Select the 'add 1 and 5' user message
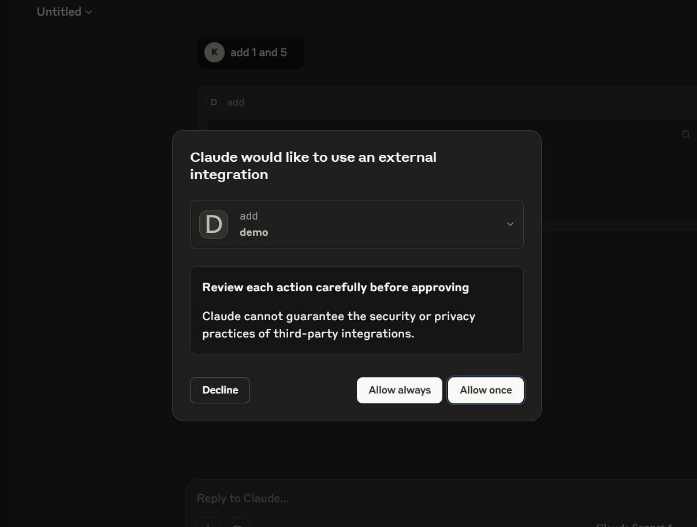This screenshot has width=697, height=527. (259, 52)
